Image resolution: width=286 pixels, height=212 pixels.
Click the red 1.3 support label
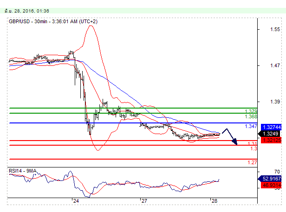[253, 148]
